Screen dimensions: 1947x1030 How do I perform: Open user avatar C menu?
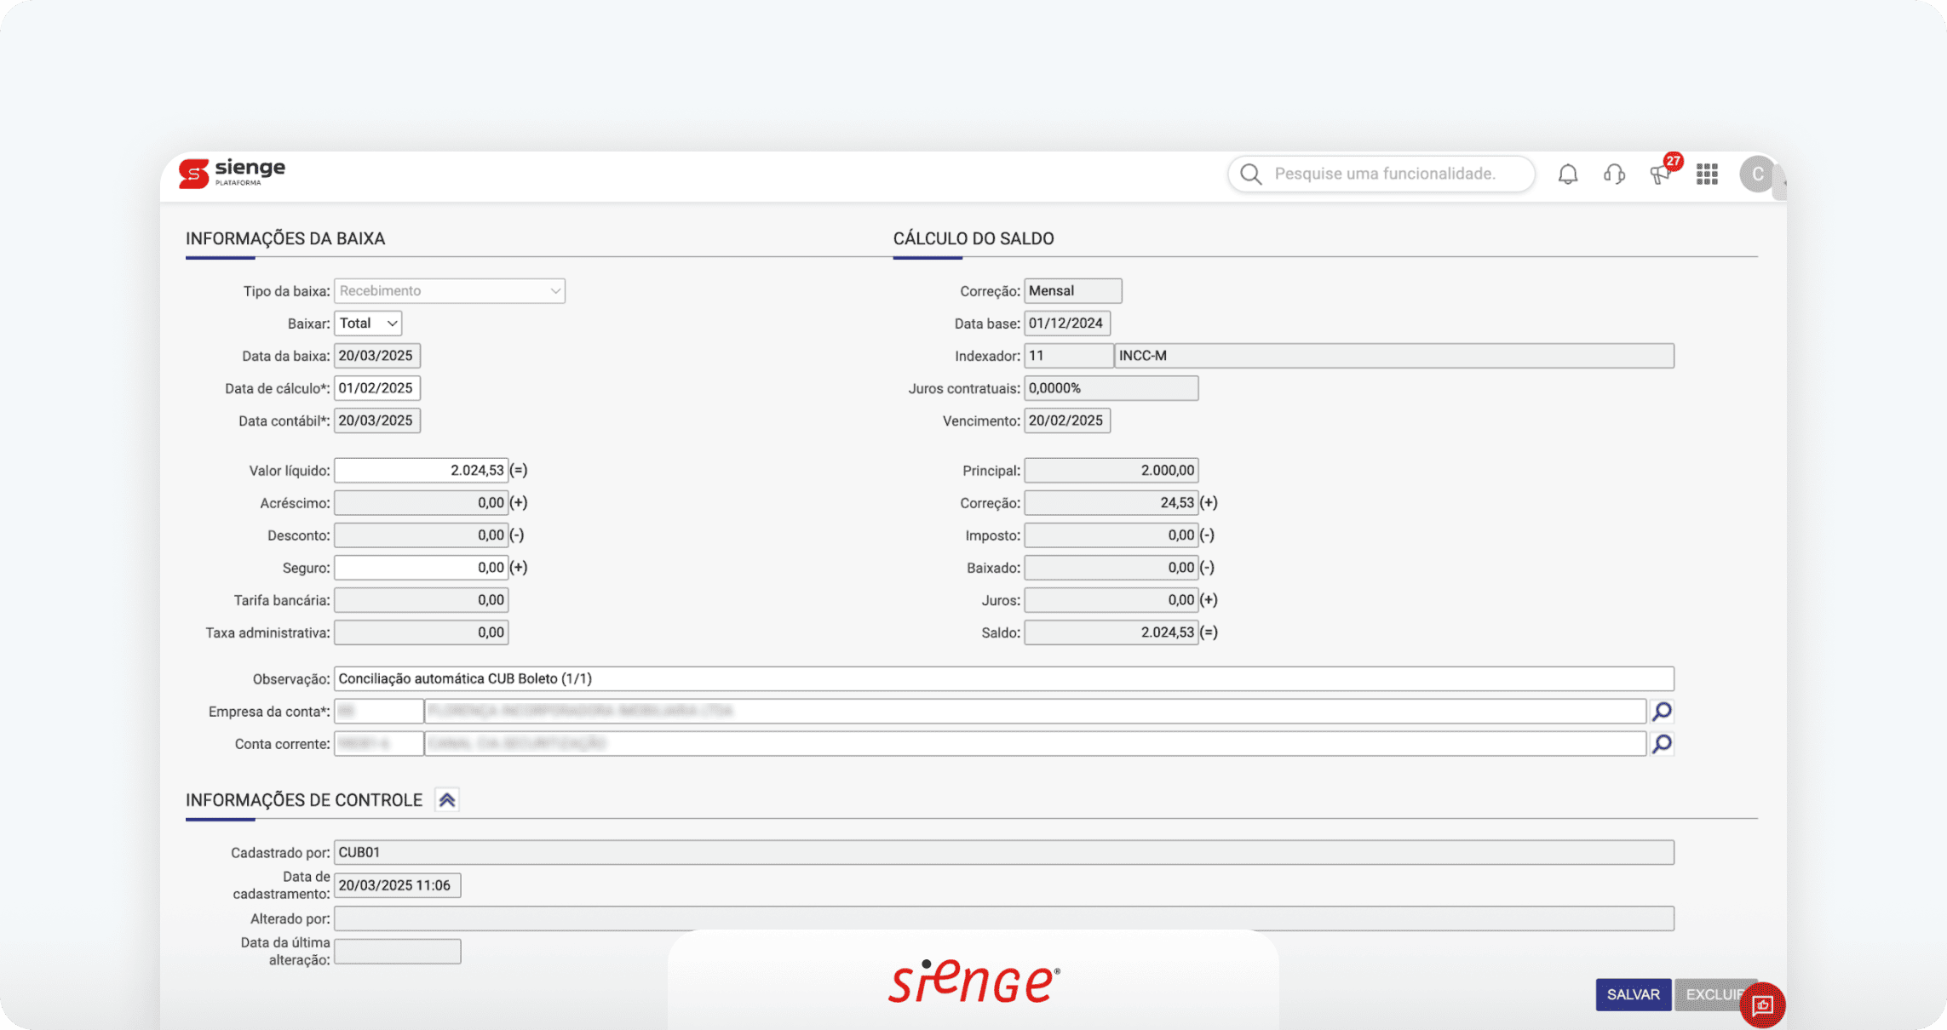[x=1757, y=174]
